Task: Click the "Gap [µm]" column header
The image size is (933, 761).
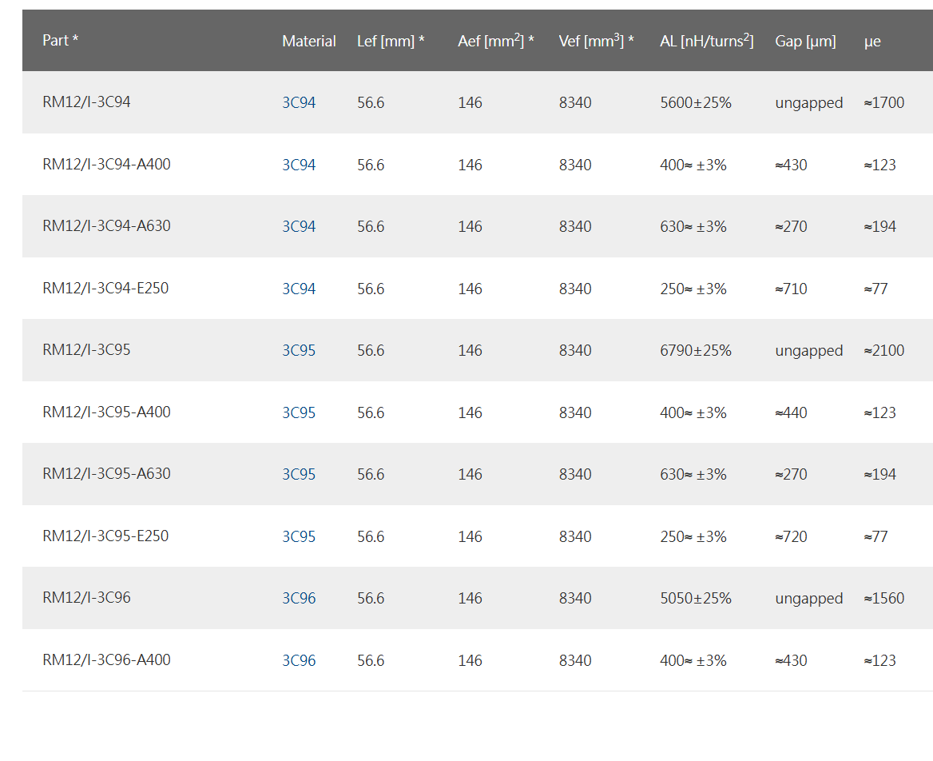Action: pyautogui.click(x=805, y=42)
